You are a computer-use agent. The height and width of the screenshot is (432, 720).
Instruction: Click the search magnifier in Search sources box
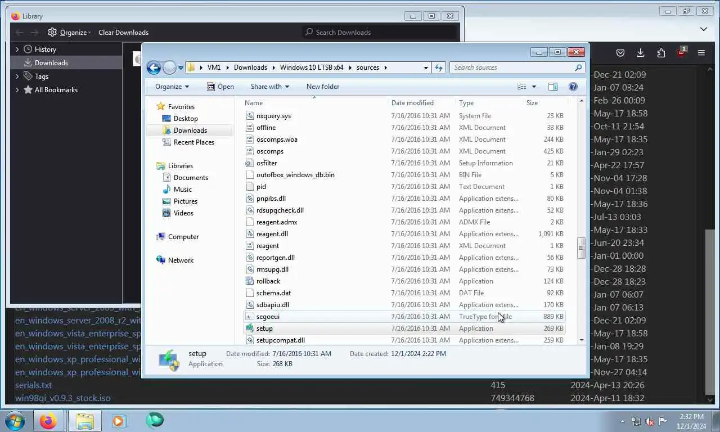[x=578, y=67]
